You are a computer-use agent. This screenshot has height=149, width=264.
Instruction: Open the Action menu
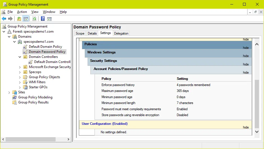pyautogui.click(x=22, y=12)
